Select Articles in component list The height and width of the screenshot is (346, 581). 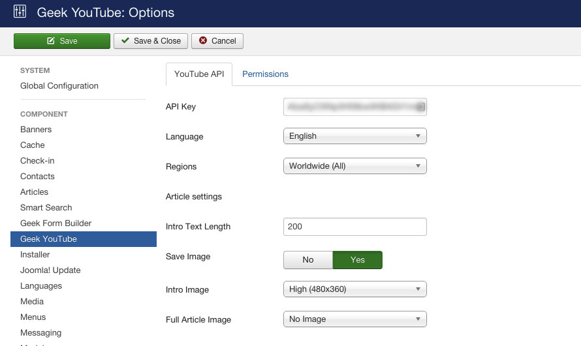[34, 192]
